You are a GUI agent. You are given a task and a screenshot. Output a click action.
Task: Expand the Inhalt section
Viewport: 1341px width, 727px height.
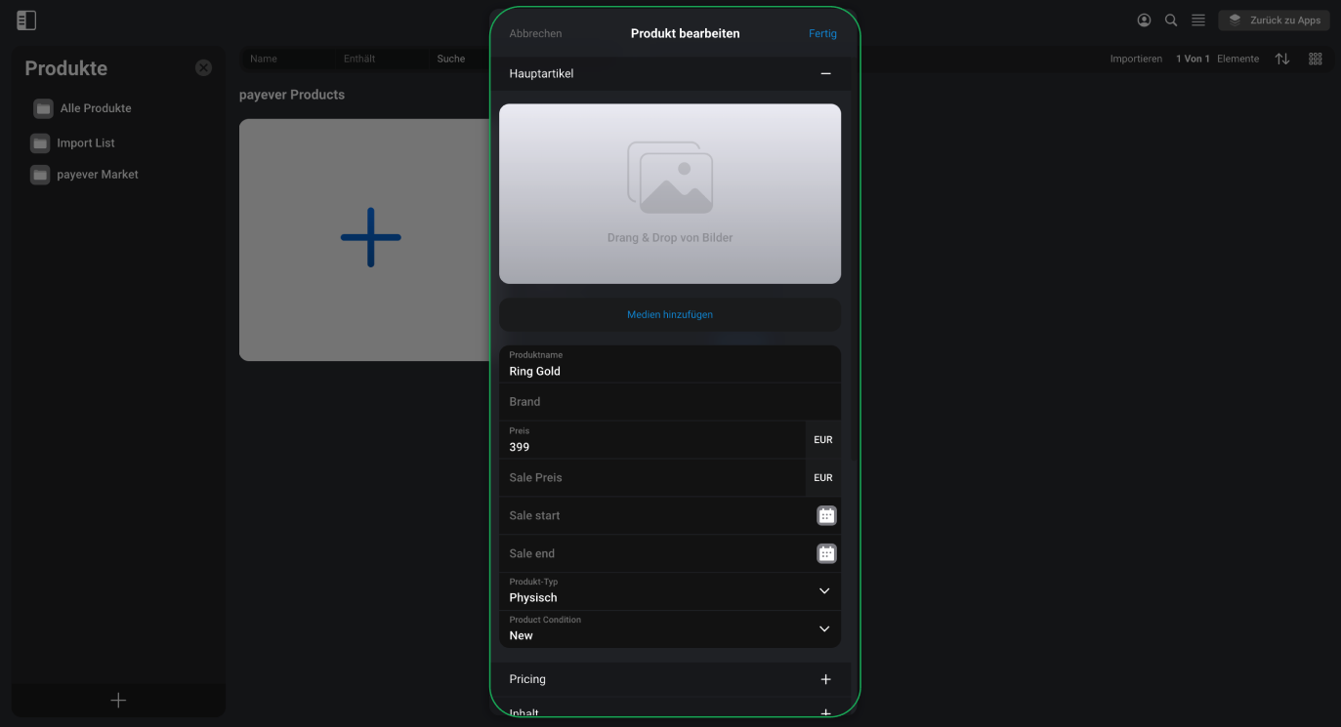(x=825, y=712)
